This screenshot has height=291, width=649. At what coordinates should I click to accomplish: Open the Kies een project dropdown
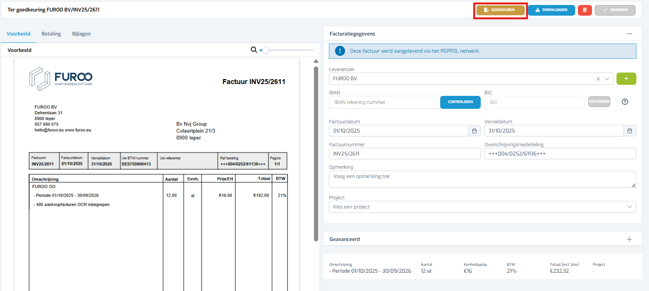pyautogui.click(x=482, y=207)
